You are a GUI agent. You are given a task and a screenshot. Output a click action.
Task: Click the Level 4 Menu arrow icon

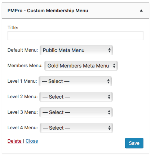coord(109,128)
